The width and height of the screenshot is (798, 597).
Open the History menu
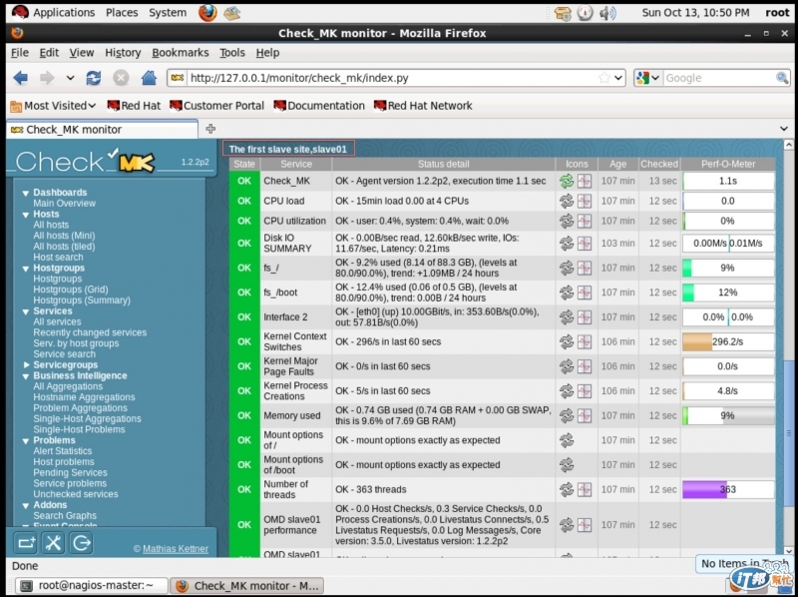pos(123,53)
